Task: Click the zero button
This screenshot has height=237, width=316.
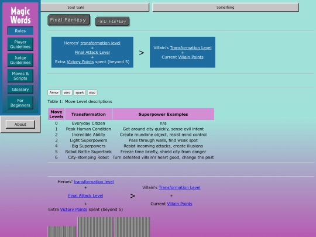Action: pos(67,92)
